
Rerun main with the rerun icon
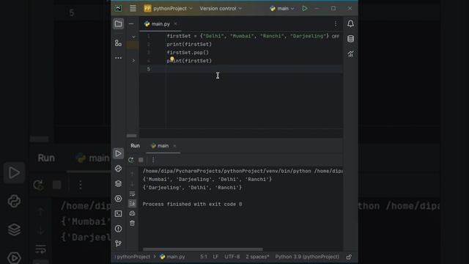coord(131,160)
